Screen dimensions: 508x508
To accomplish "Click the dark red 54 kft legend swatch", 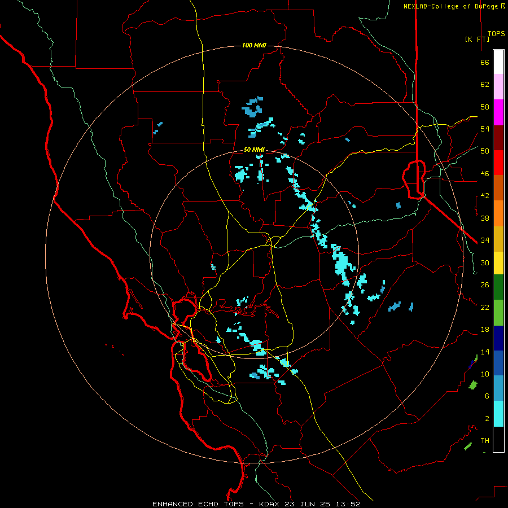I will click(498, 138).
